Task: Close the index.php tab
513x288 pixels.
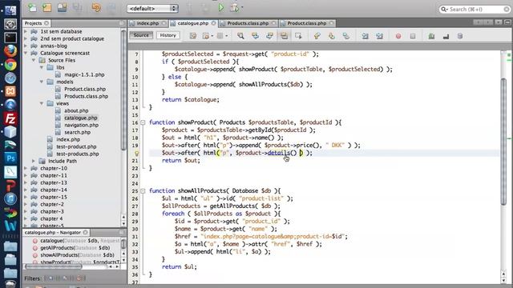Action: 164,23
